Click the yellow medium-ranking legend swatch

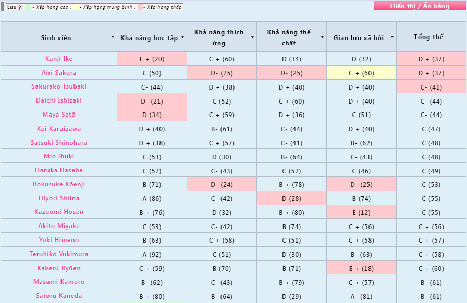point(76,7)
